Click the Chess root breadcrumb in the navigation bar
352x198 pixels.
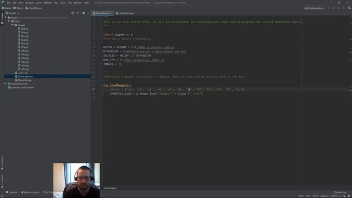pyautogui.click(x=6, y=8)
